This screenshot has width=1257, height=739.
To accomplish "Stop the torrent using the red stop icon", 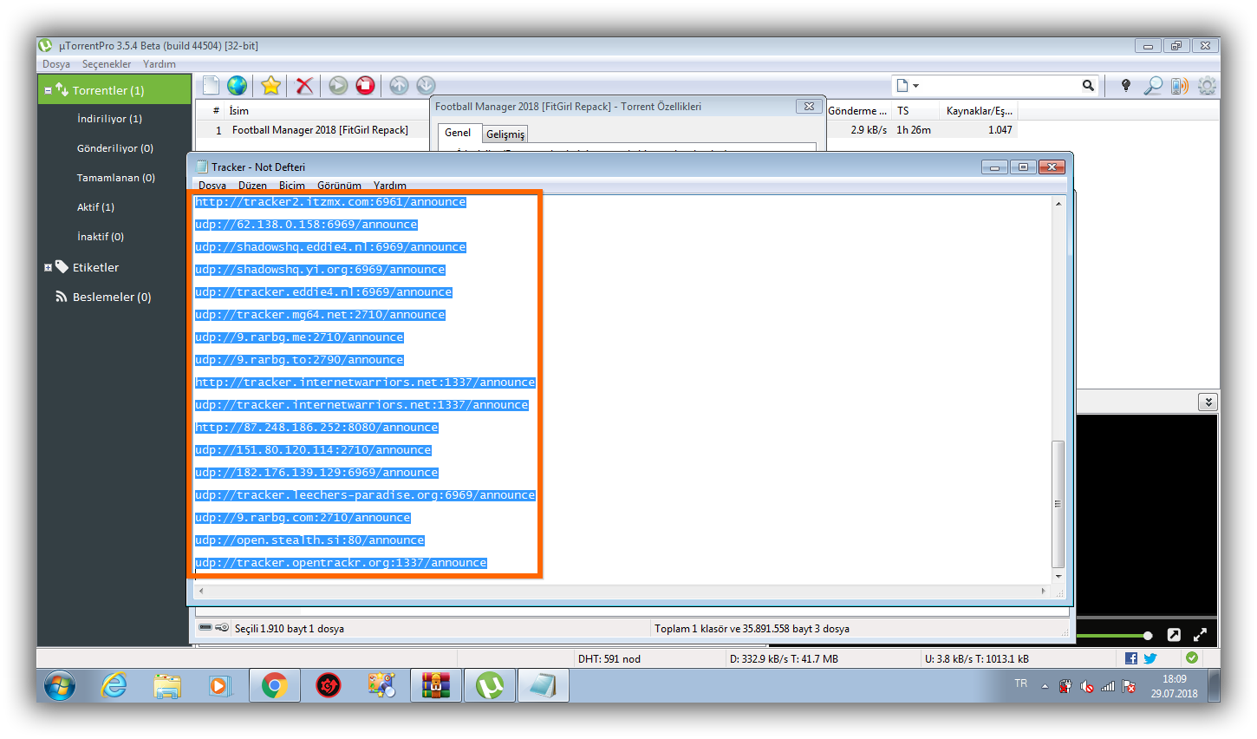I will 364,85.
